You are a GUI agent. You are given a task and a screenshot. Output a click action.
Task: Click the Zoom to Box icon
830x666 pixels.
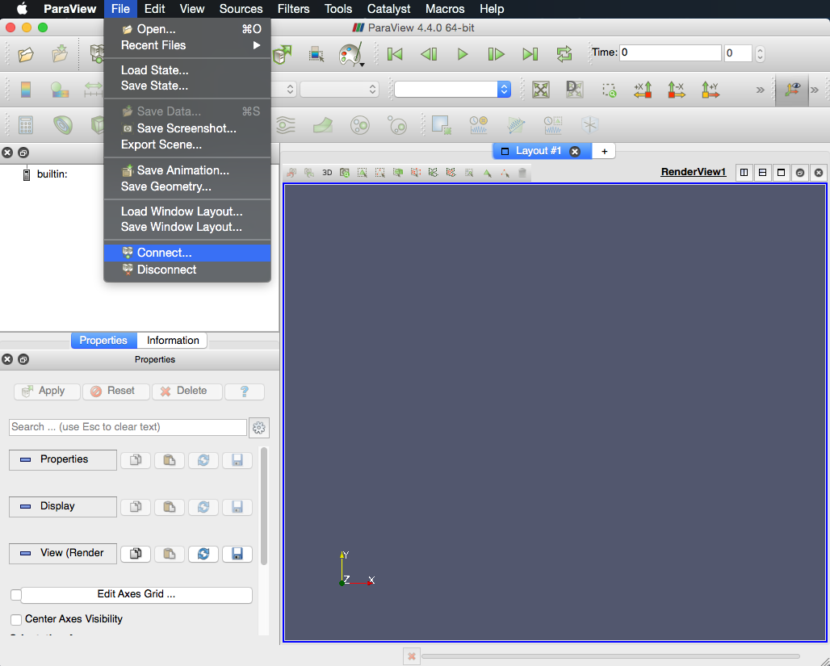pyautogui.click(x=609, y=90)
